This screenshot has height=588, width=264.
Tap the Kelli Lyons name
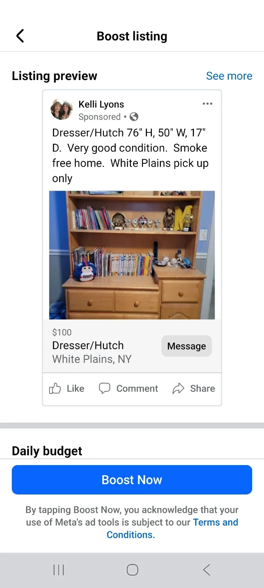[101, 105]
